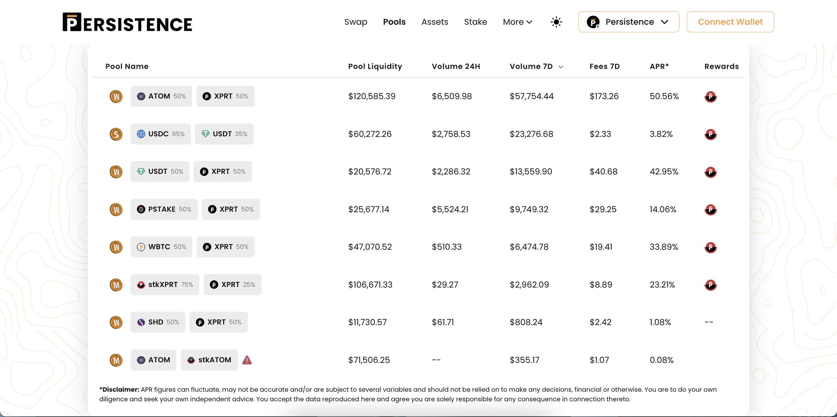837x417 pixels.
Task: Select the SHD 50% token chip
Action: pos(158,322)
